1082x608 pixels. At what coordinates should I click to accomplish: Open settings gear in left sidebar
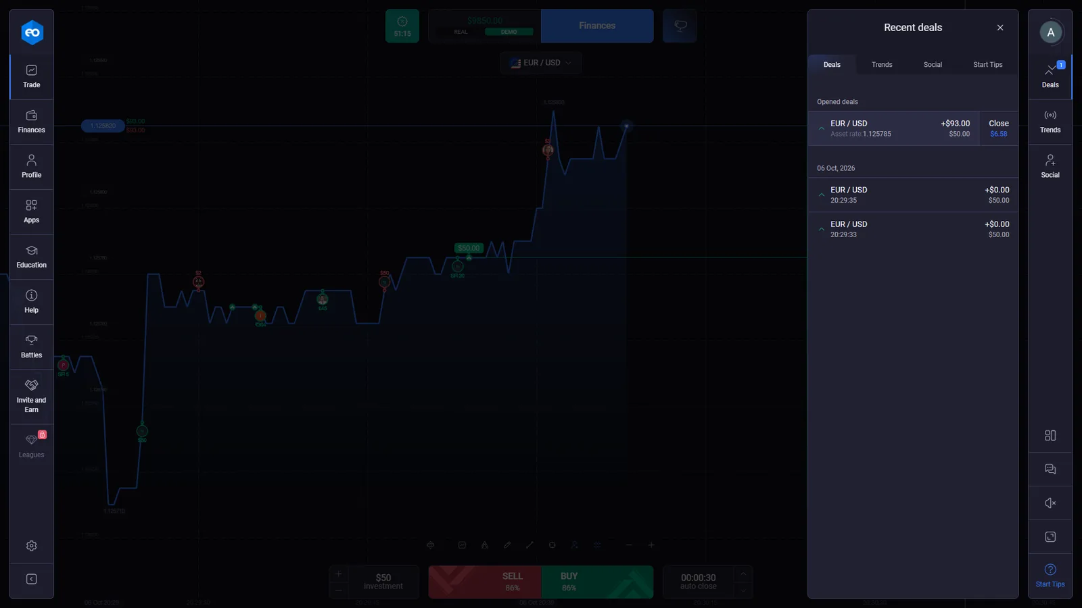(32, 546)
